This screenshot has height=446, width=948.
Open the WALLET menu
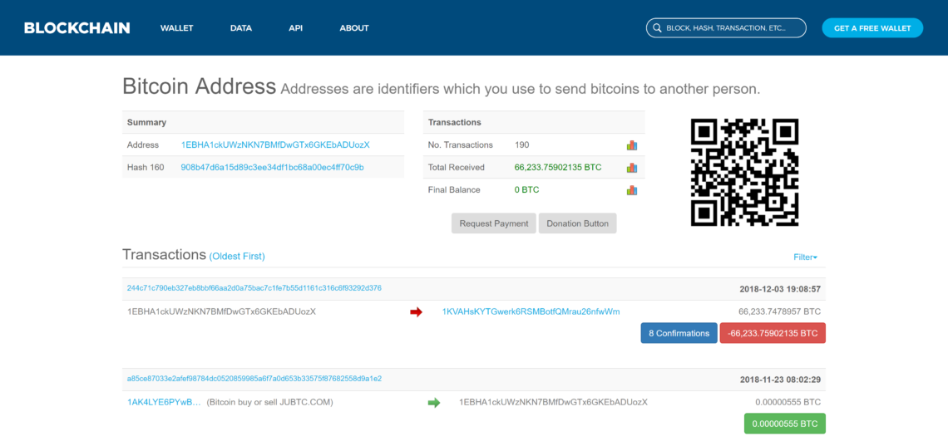176,27
